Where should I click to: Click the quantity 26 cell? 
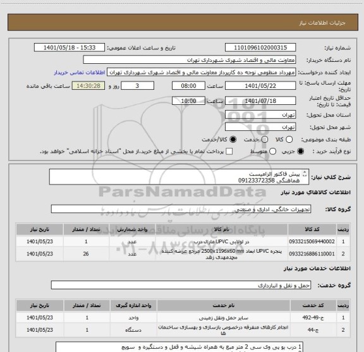(x=86, y=254)
